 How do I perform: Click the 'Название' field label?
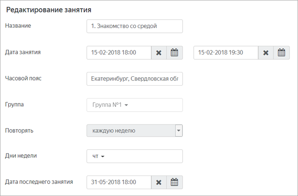(18, 26)
